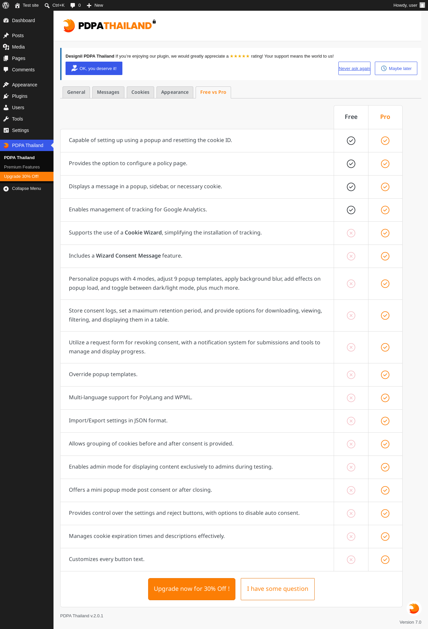
Task: Click the Pro column header
Action: click(385, 117)
